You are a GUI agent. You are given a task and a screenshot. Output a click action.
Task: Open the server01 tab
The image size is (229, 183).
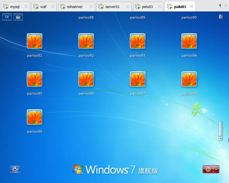pyautogui.click(x=112, y=7)
